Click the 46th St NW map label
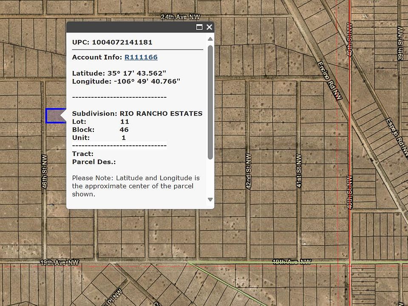Viewport: 408px width, 306px height. point(45,171)
